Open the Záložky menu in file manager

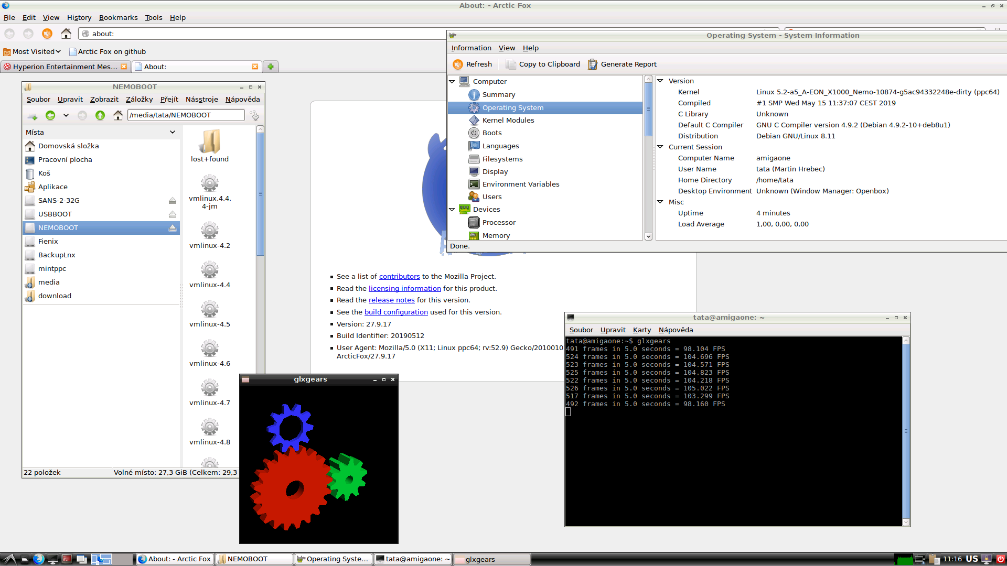coord(139,100)
